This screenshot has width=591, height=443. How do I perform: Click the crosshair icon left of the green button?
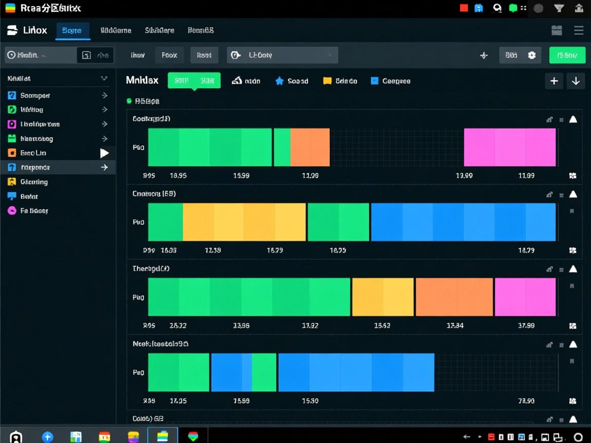pos(484,55)
